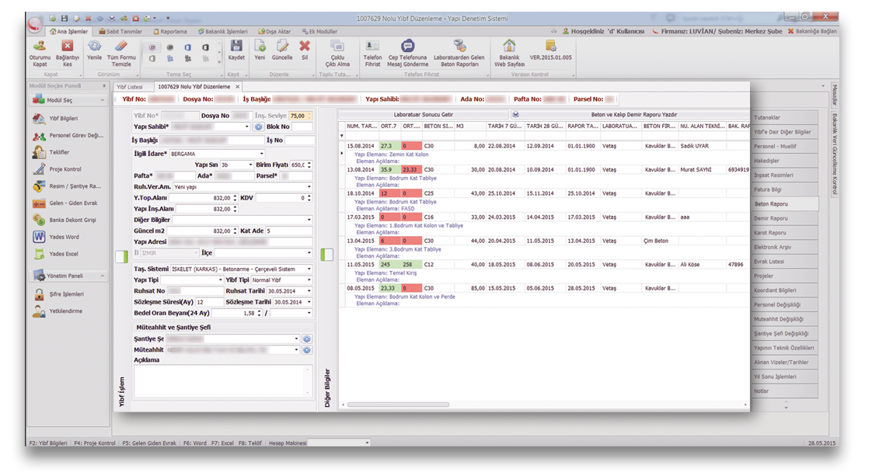Toggle the Ybf İşlem panel handle
The image size is (886, 472).
click(x=120, y=257)
